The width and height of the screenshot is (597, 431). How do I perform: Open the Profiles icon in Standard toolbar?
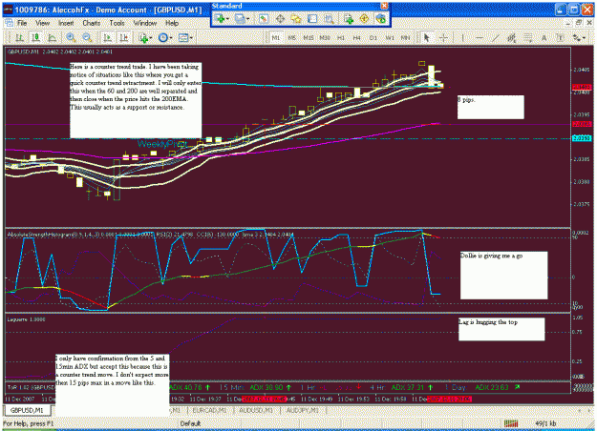coord(240,19)
